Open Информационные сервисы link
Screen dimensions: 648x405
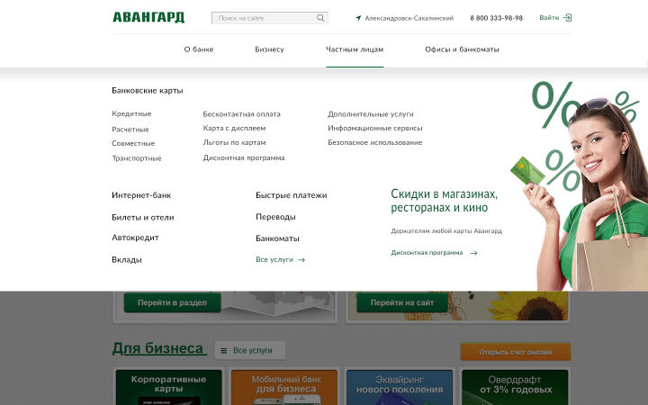(x=374, y=128)
